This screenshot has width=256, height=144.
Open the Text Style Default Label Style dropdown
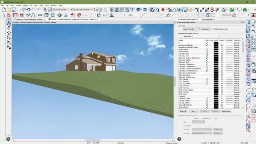202,133
